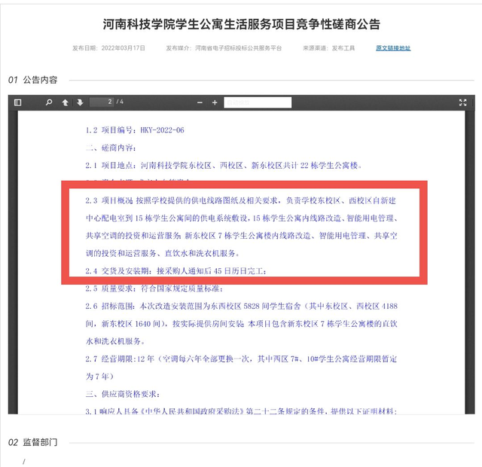Go to previous PDF page arrow
The width and height of the screenshot is (482, 467).
tap(66, 102)
